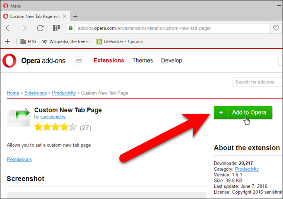Close the Custom New Tab Page tab

pos(64,16)
